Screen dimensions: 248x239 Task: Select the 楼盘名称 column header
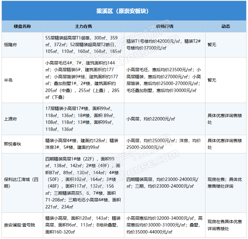pyautogui.click(x=22, y=26)
